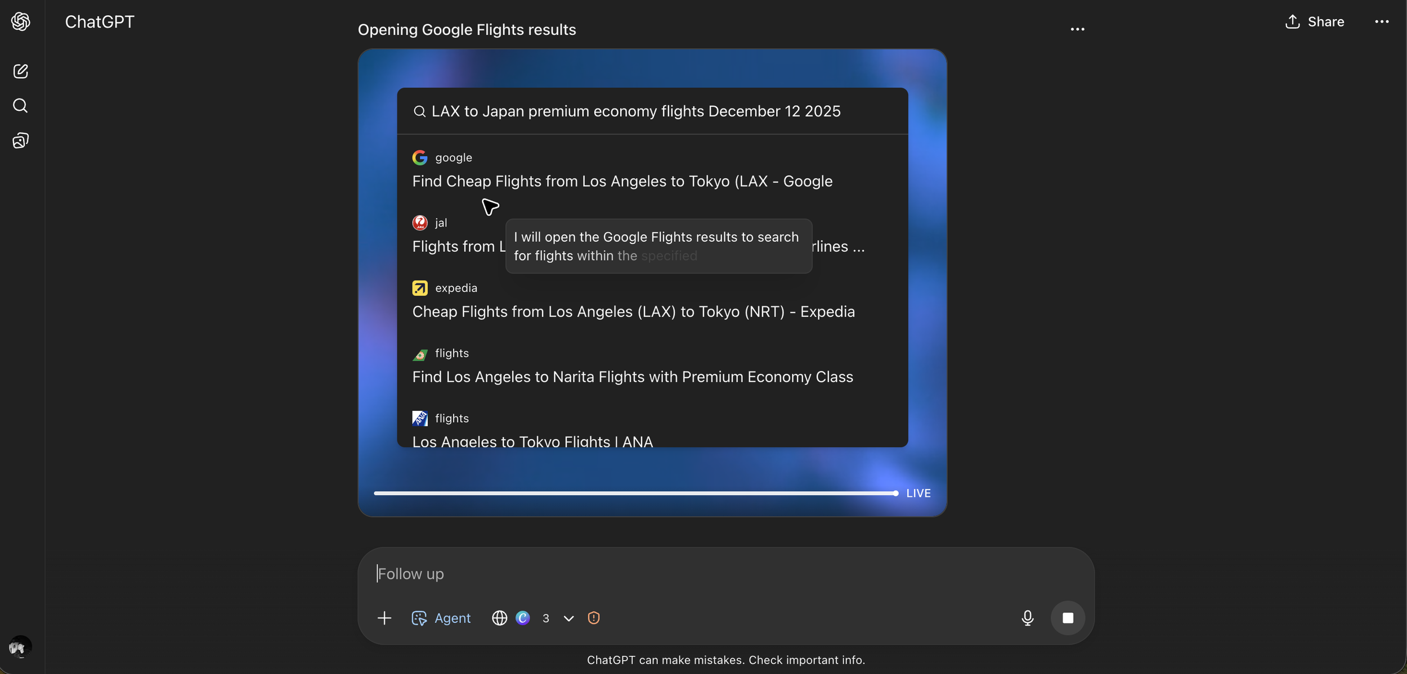Start a new chat with compose icon

[20, 71]
